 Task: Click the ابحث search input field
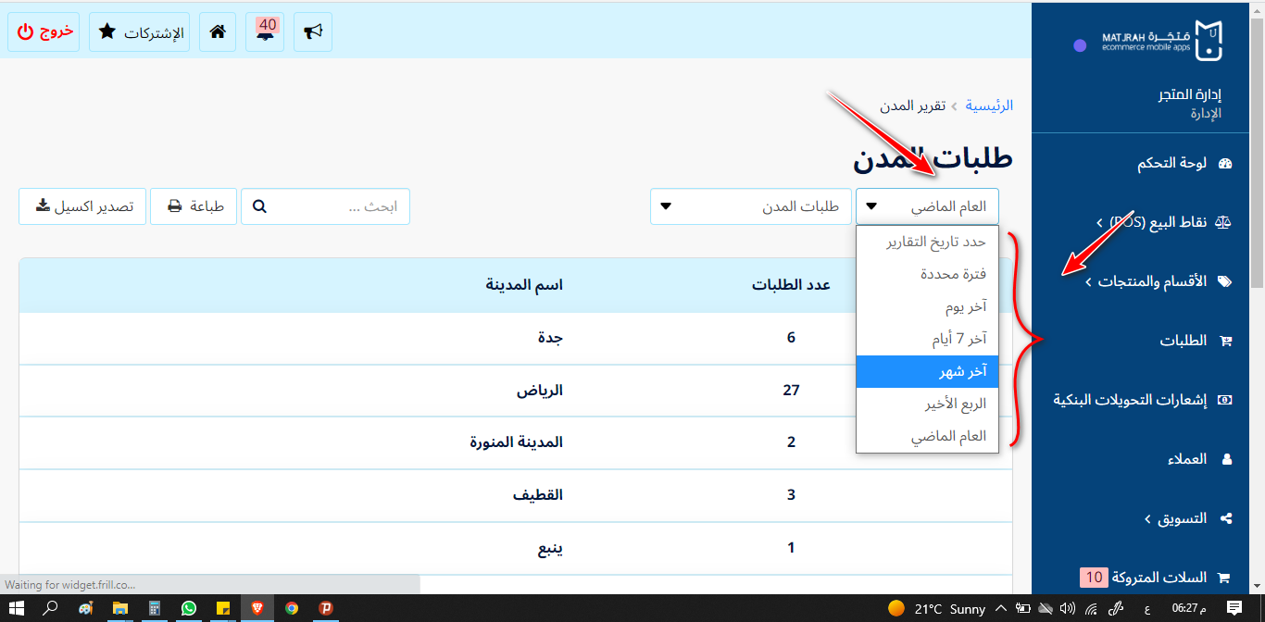pyautogui.click(x=325, y=206)
